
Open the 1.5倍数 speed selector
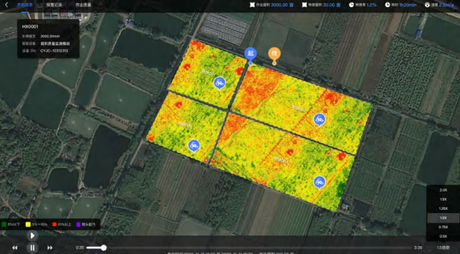(x=443, y=247)
